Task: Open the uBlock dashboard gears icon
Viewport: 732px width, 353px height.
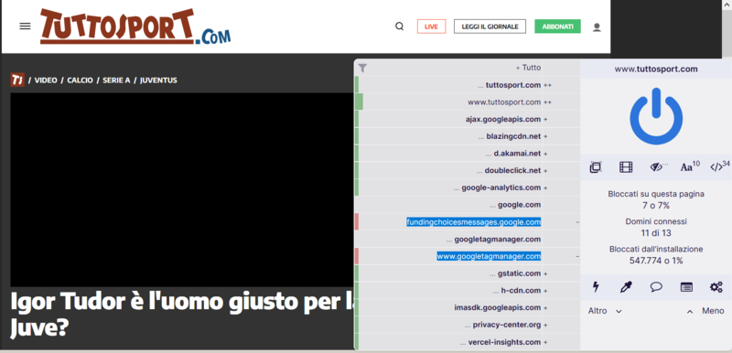Action: pyautogui.click(x=716, y=287)
